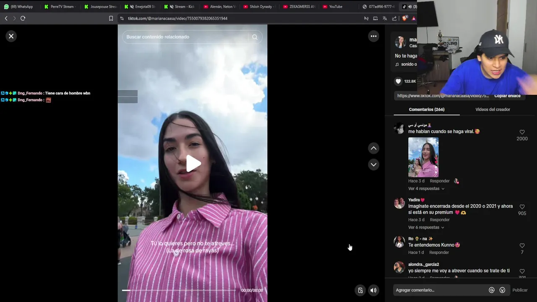Click the cast/screen icon in address bar
The image size is (537, 302).
click(x=375, y=18)
